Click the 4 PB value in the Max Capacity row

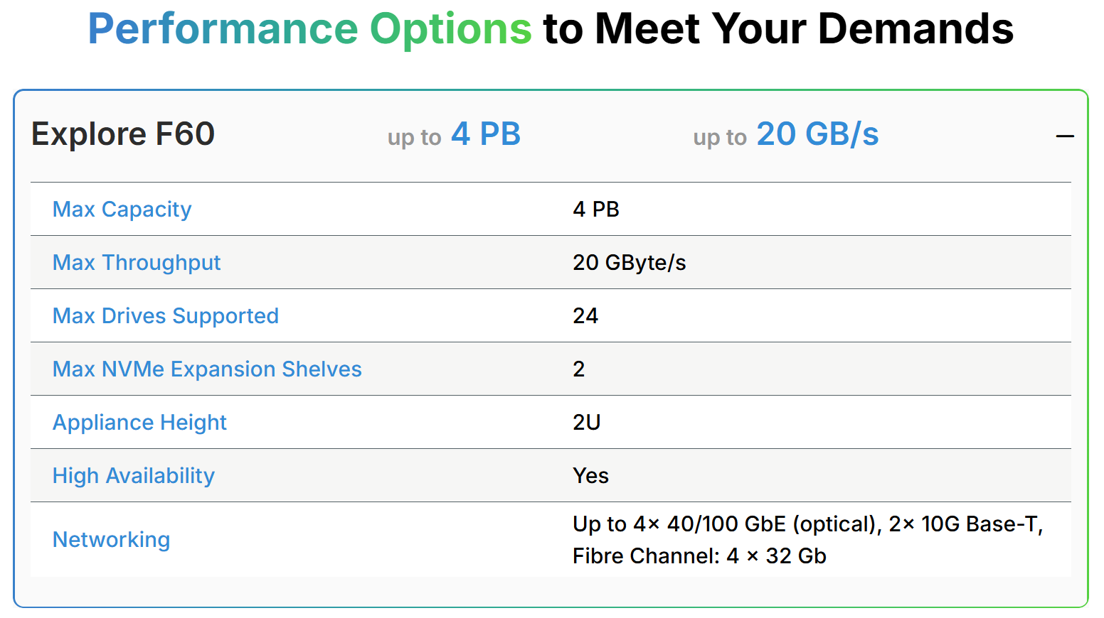point(596,210)
